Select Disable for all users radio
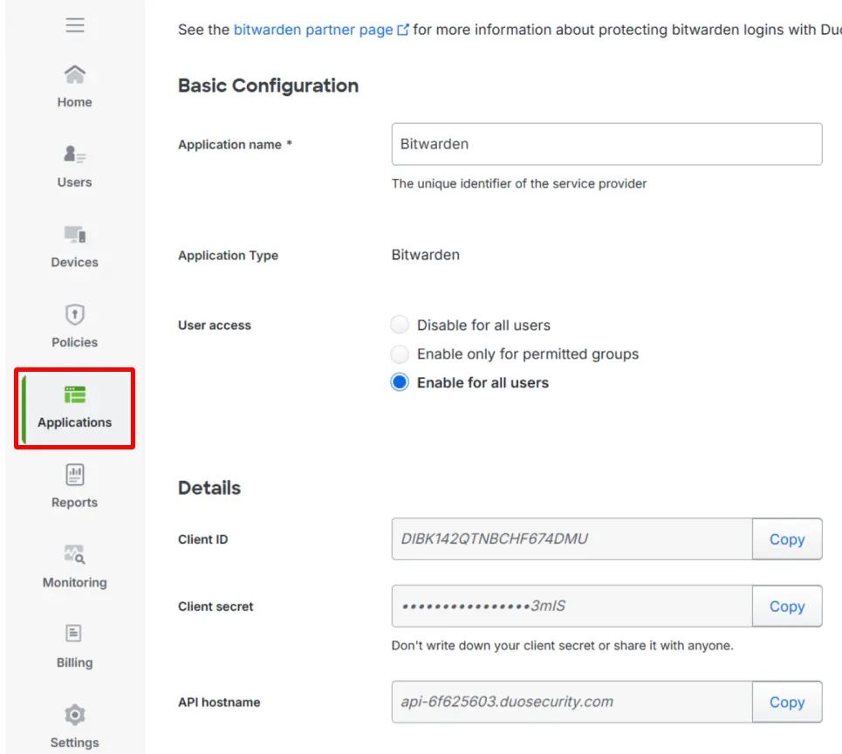842x754 pixels. tap(400, 325)
